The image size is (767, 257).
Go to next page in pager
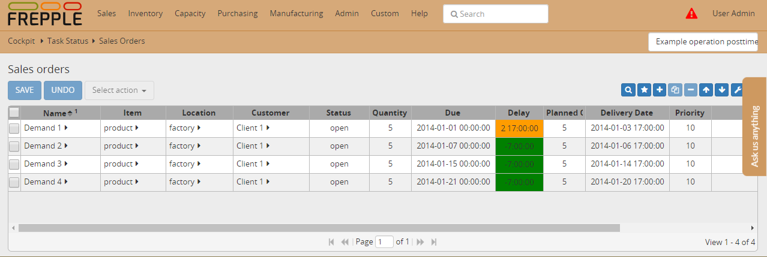(x=420, y=242)
